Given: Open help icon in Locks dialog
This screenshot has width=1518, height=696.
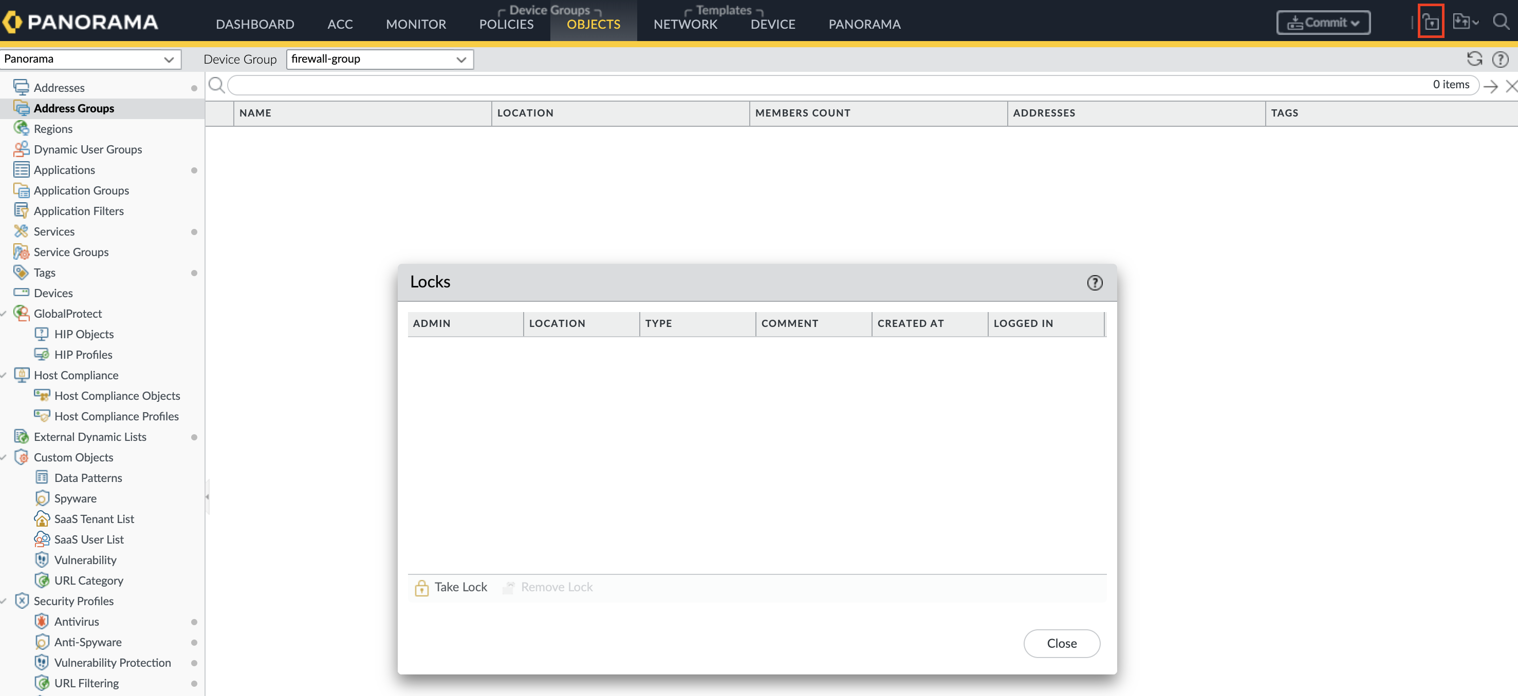Looking at the screenshot, I should pyautogui.click(x=1094, y=283).
